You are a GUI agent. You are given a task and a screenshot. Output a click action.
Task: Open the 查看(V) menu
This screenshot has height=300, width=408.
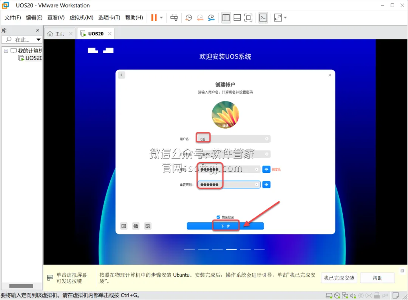tap(56, 18)
